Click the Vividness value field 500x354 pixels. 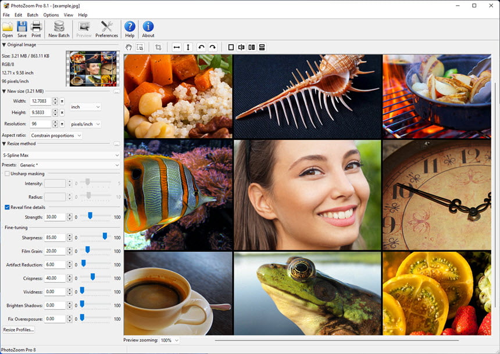pyautogui.click(x=55, y=291)
